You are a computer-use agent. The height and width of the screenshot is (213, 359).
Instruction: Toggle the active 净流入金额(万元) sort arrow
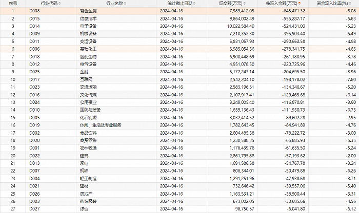pyautogui.click(x=300, y=4)
